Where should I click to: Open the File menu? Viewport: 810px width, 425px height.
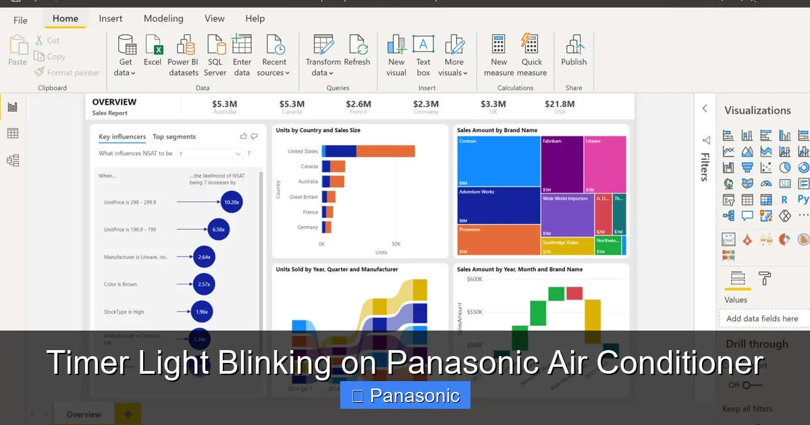point(21,20)
